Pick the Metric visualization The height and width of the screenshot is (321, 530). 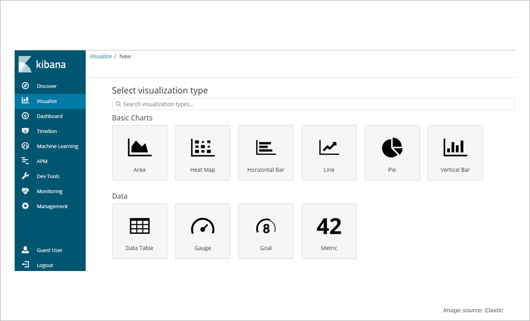(x=329, y=231)
